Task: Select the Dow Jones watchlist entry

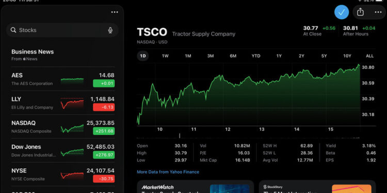Action: click(x=62, y=151)
